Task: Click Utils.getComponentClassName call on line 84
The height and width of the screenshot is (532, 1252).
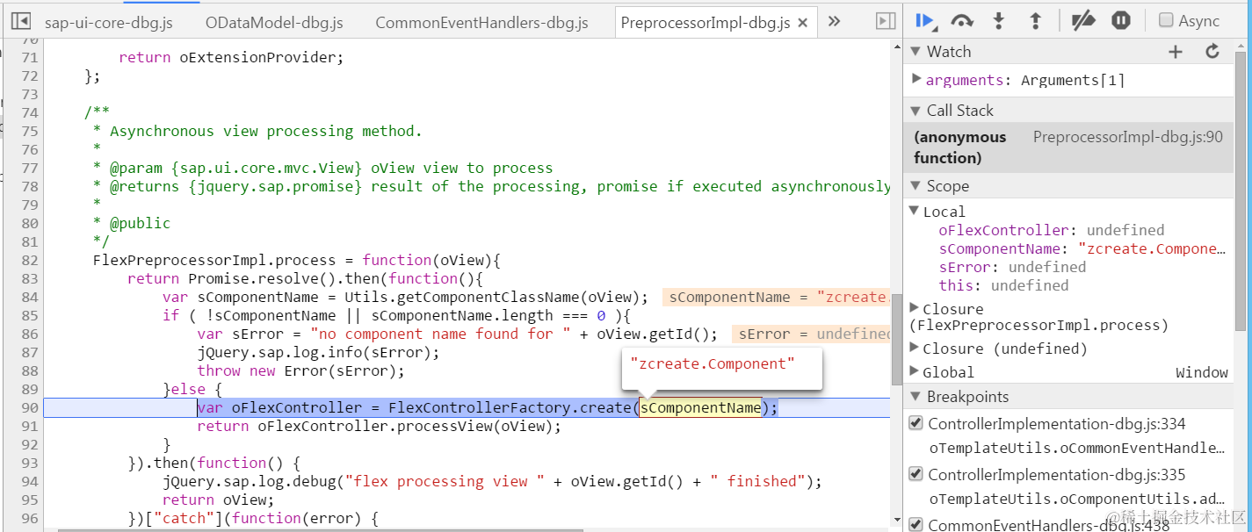Action: pyautogui.click(x=496, y=297)
